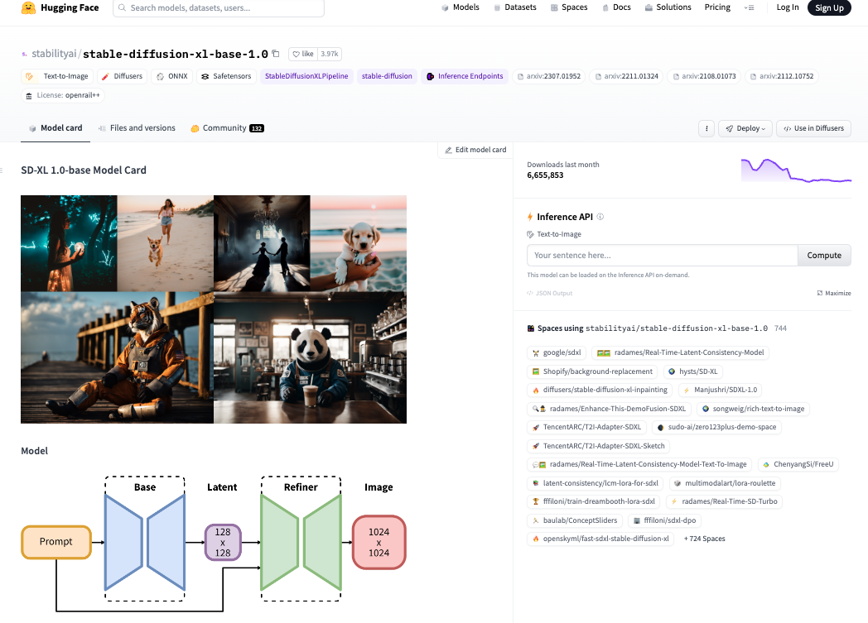
Task: Open radames/Real-Time-Latent-Consistency-Model space
Action: pyautogui.click(x=680, y=352)
